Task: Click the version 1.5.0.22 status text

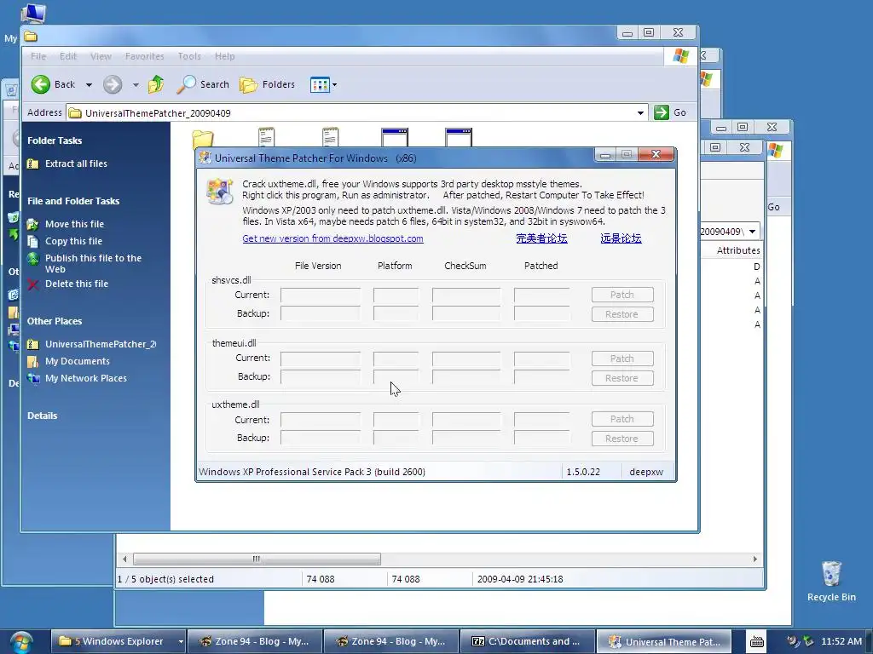Action: [583, 472]
